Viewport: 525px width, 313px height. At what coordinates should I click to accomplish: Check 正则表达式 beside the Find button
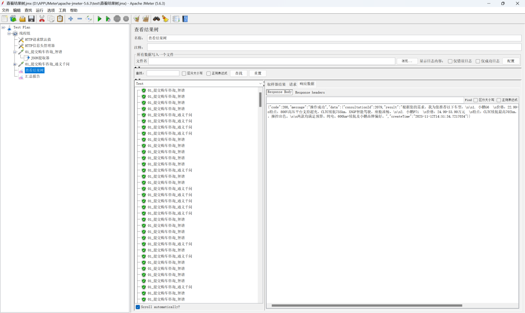[499, 100]
